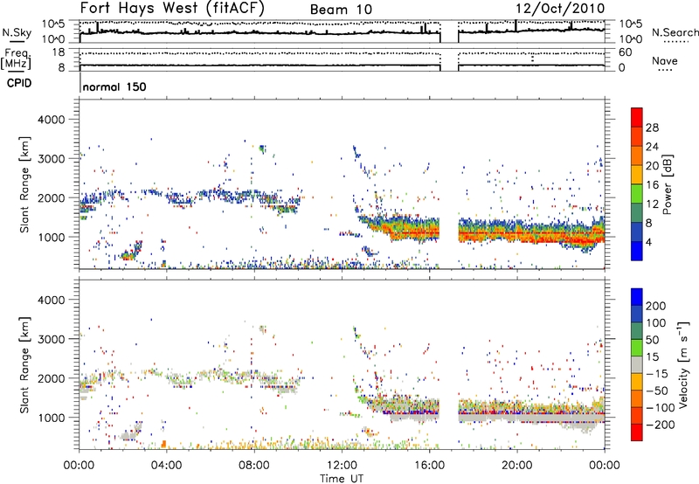Click the 'Fort Hays West (fitACF)' title

pos(172,8)
